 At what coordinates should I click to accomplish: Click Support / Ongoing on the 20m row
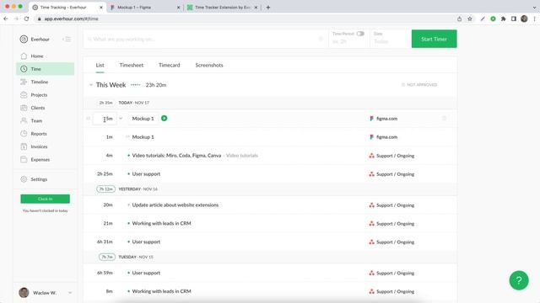tap(395, 205)
